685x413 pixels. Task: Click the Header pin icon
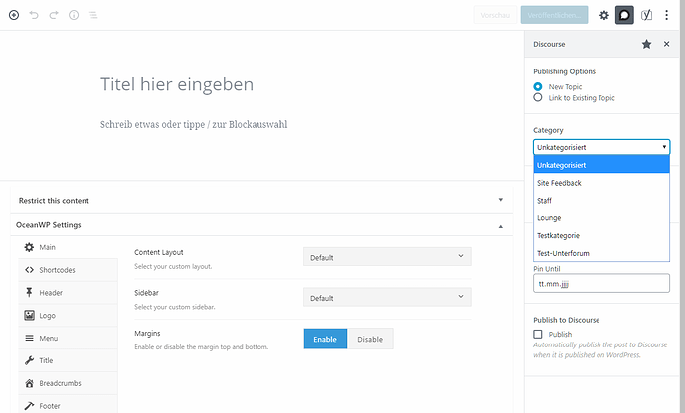tap(29, 292)
